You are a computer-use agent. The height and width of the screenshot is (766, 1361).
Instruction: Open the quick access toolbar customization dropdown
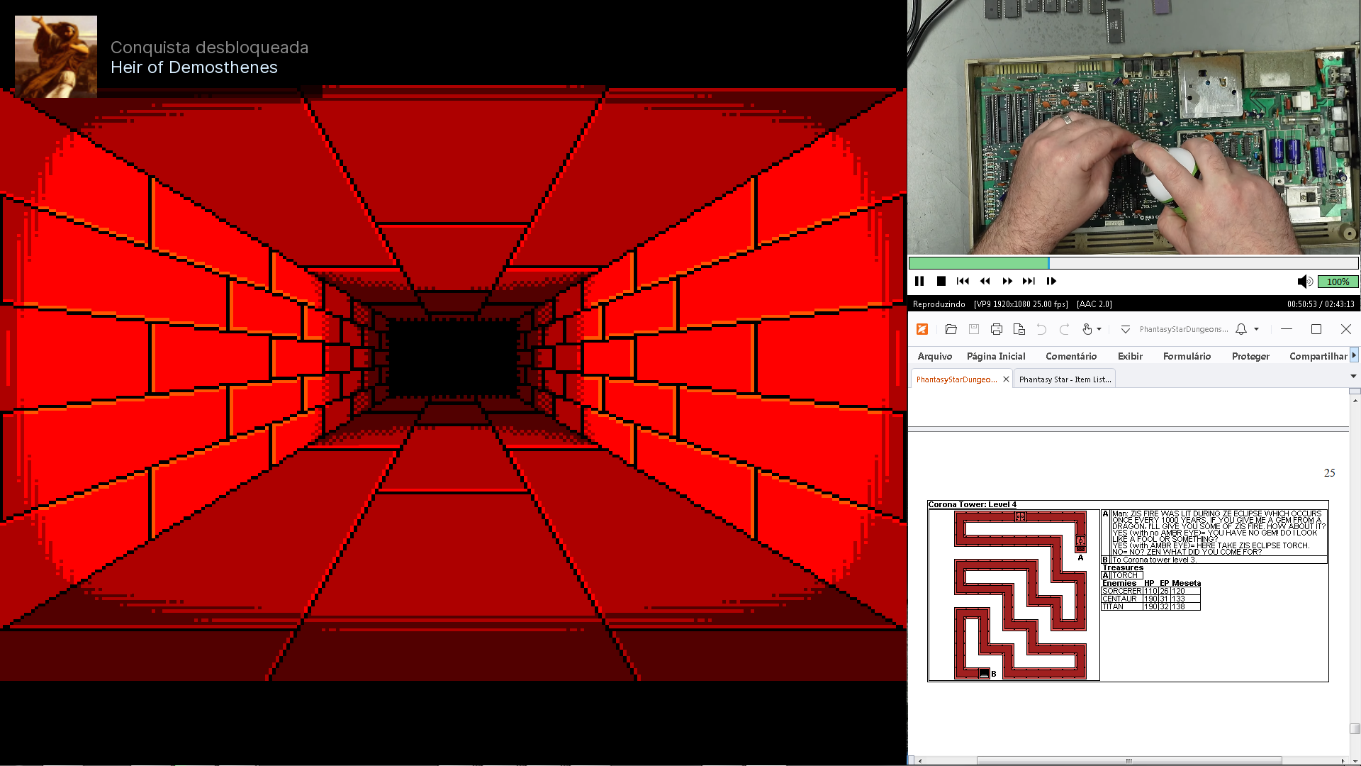point(1125,329)
